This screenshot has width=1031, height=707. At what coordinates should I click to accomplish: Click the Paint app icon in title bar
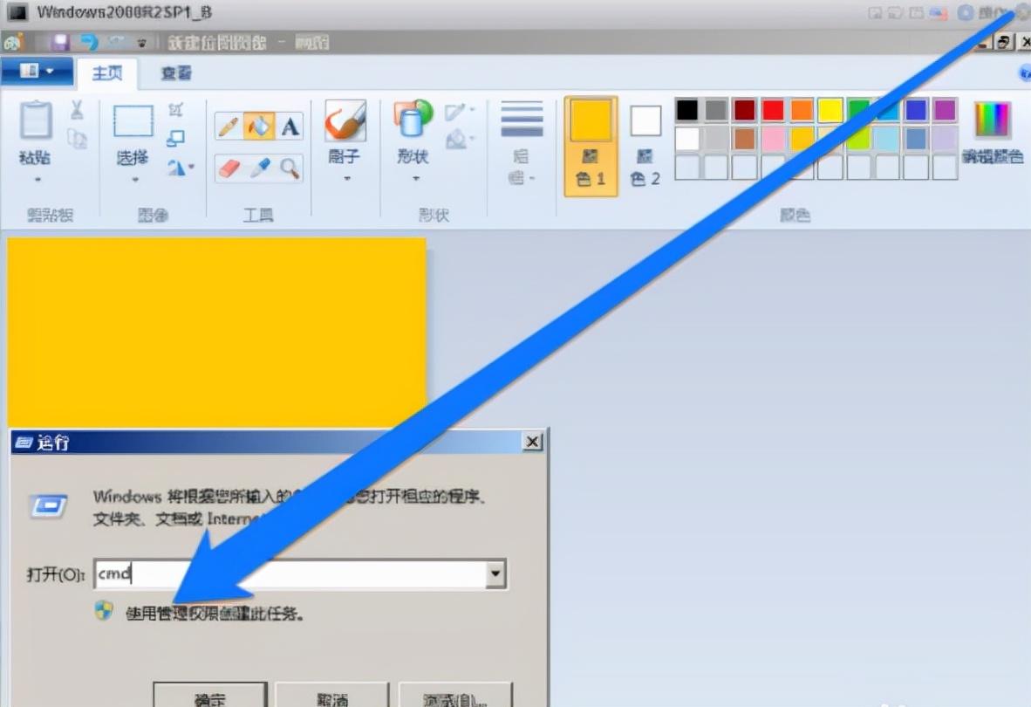[12, 43]
